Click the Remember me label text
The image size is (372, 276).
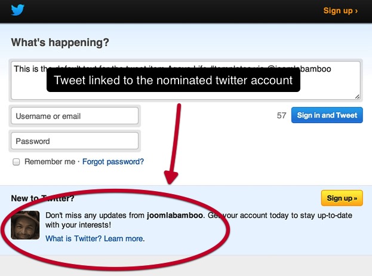[x=50, y=162]
